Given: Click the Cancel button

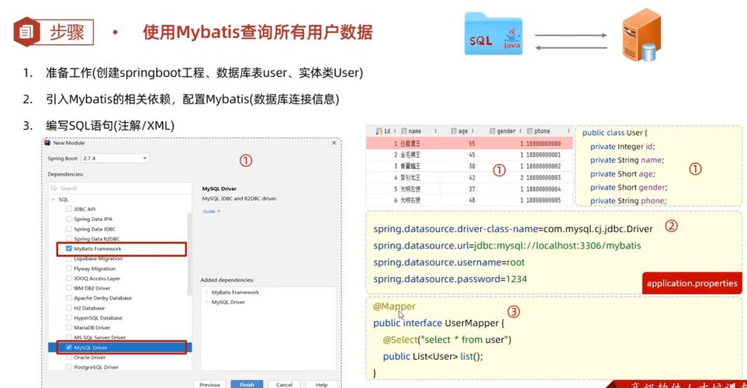Looking at the screenshot, I should [x=285, y=384].
